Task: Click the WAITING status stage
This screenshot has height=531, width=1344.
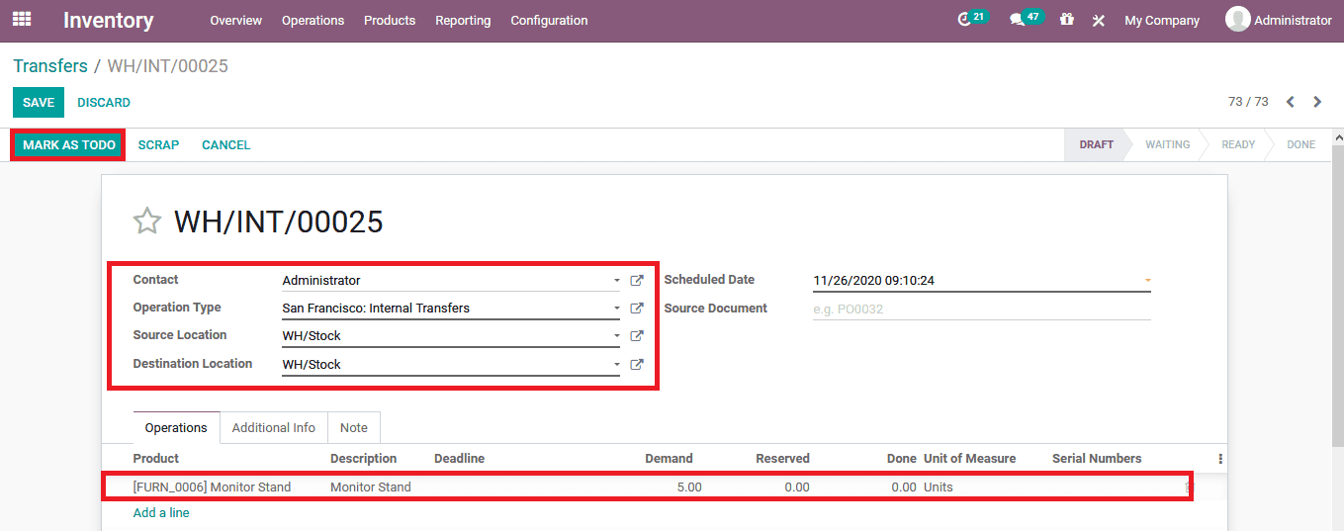Action: 1167,144
